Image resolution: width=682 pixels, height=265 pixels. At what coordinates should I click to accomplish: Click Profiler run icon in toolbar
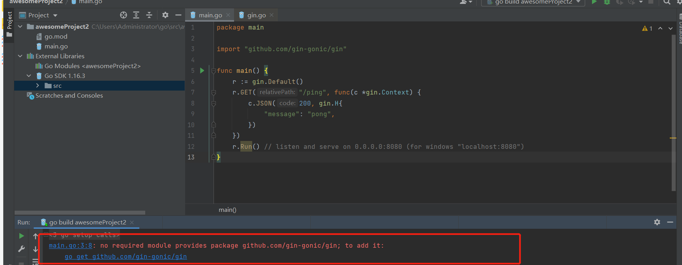point(631,2)
